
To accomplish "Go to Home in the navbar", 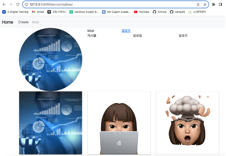I will [x=7, y=22].
